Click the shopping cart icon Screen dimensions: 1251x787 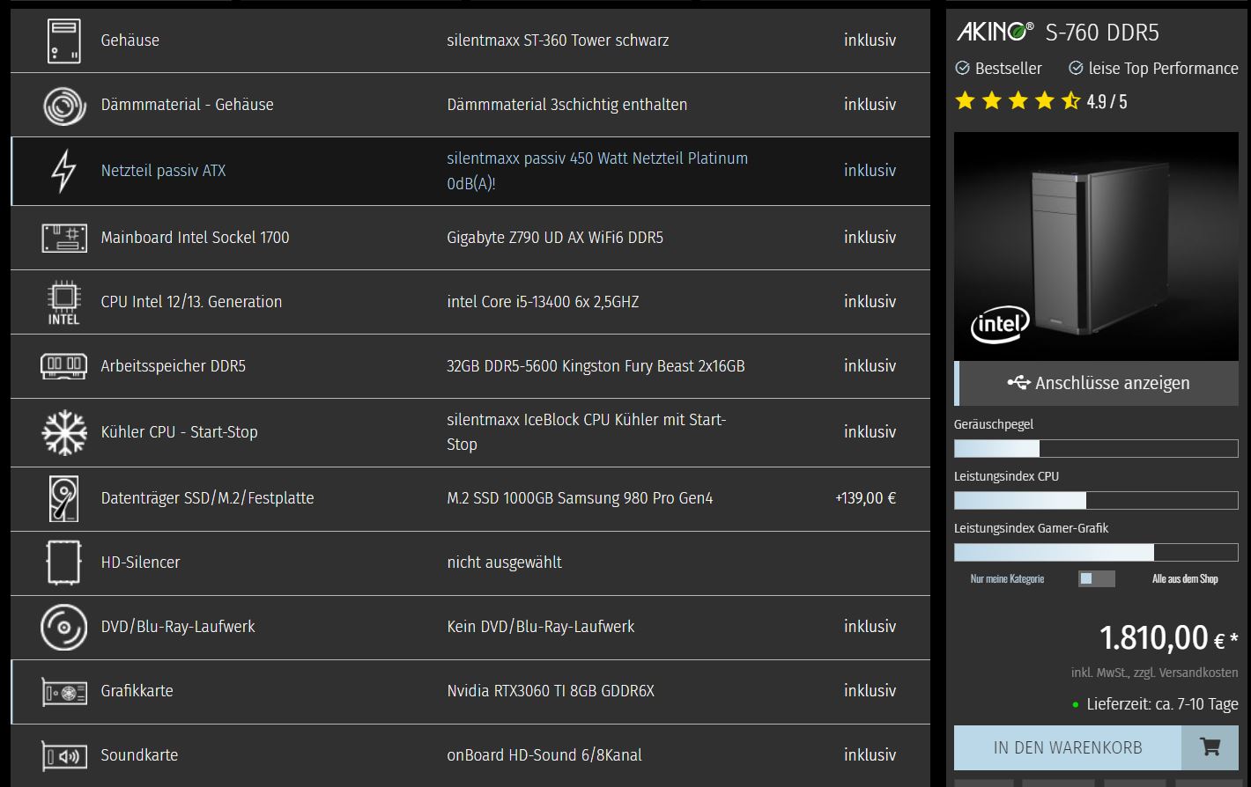click(1210, 747)
